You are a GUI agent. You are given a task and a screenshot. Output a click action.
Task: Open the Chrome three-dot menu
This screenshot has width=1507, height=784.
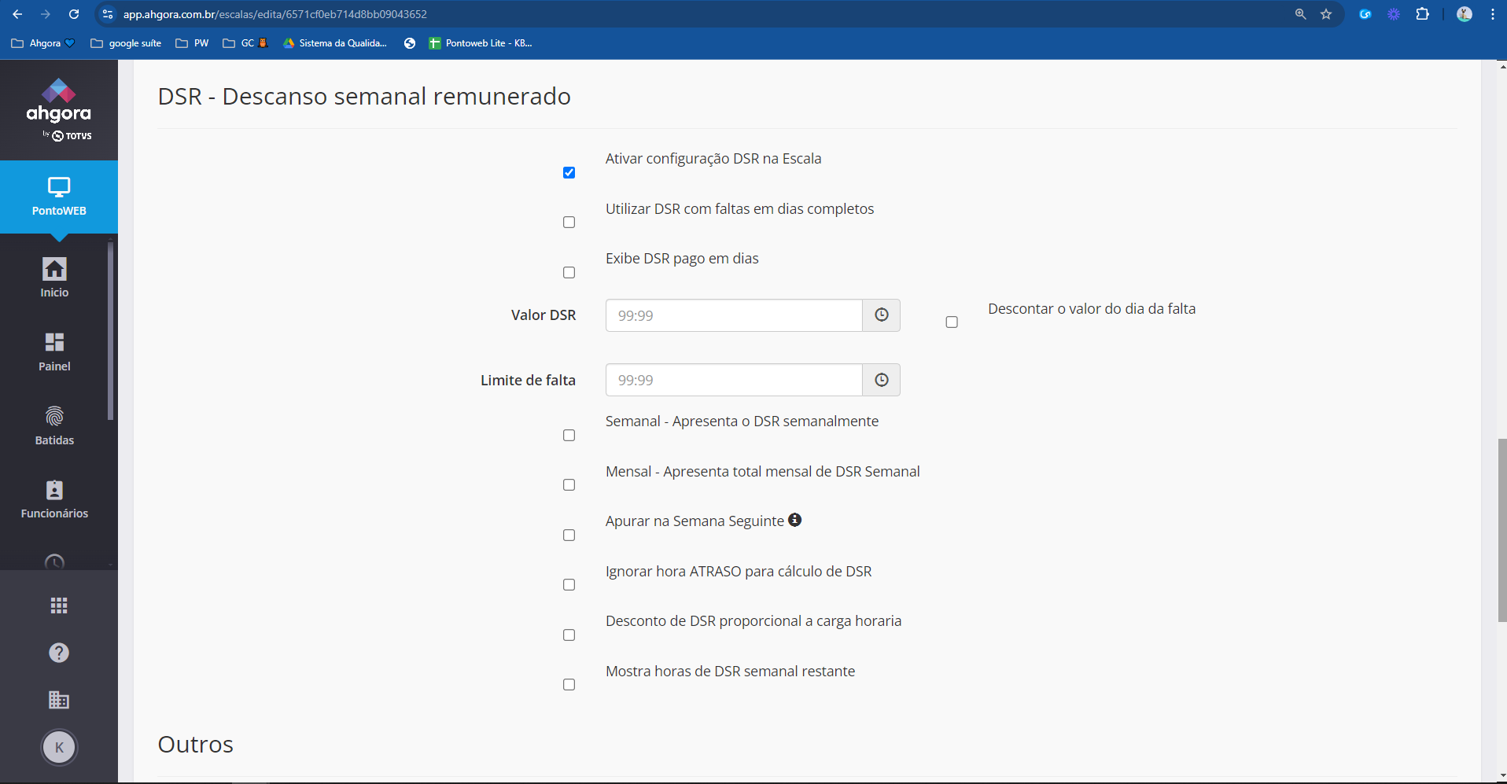(x=1492, y=14)
